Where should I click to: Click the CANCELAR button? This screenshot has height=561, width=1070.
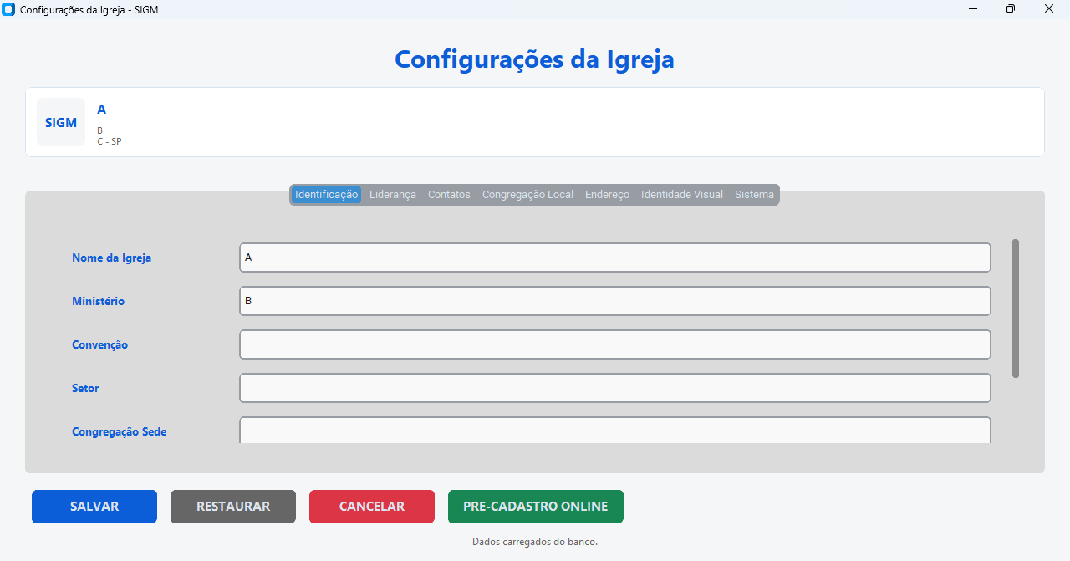pyautogui.click(x=372, y=507)
